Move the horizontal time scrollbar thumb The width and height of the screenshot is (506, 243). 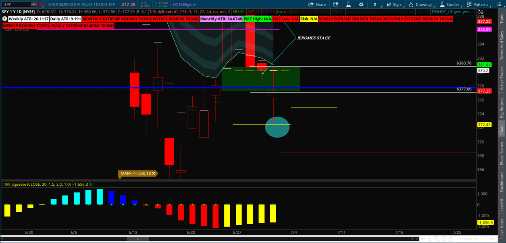pos(138,239)
